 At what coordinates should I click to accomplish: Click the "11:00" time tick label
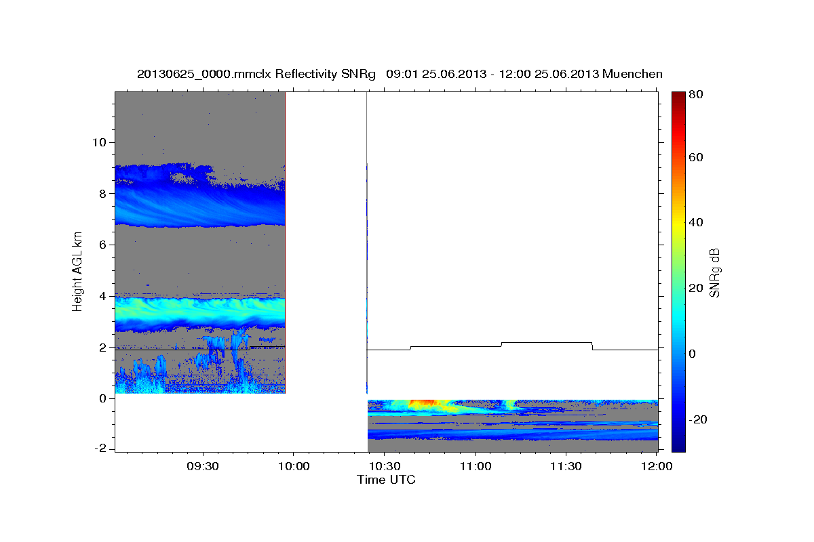(x=475, y=466)
